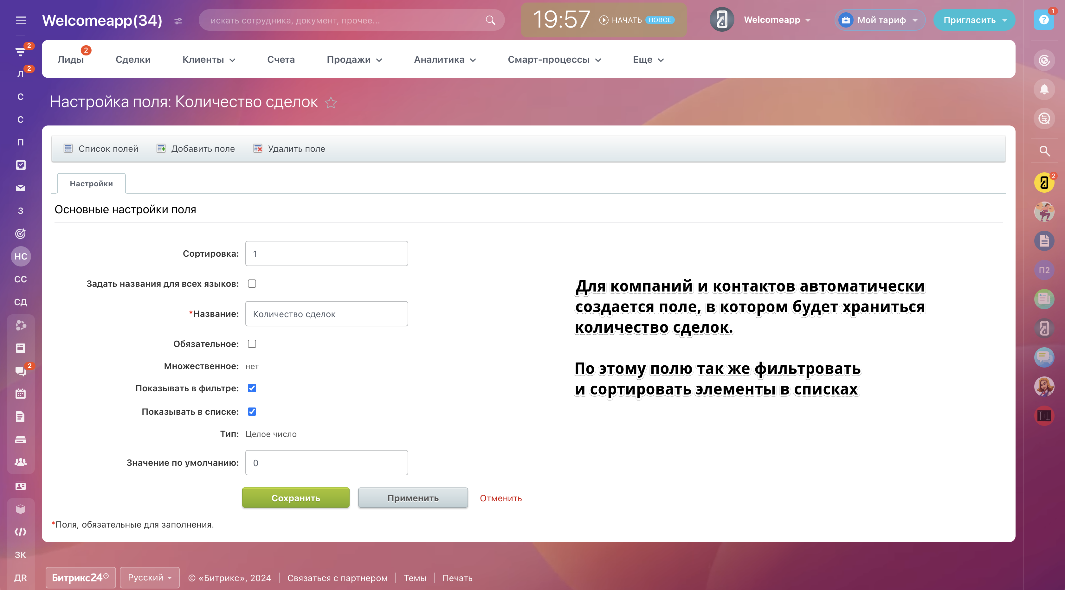Open the Сделки menu item

(x=133, y=60)
